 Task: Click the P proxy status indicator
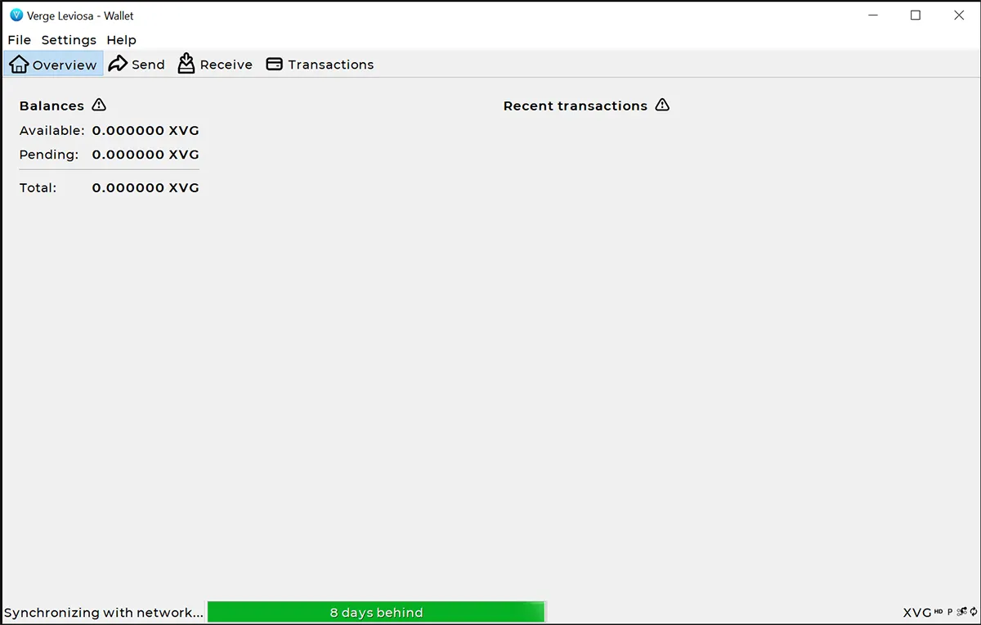(x=950, y=612)
